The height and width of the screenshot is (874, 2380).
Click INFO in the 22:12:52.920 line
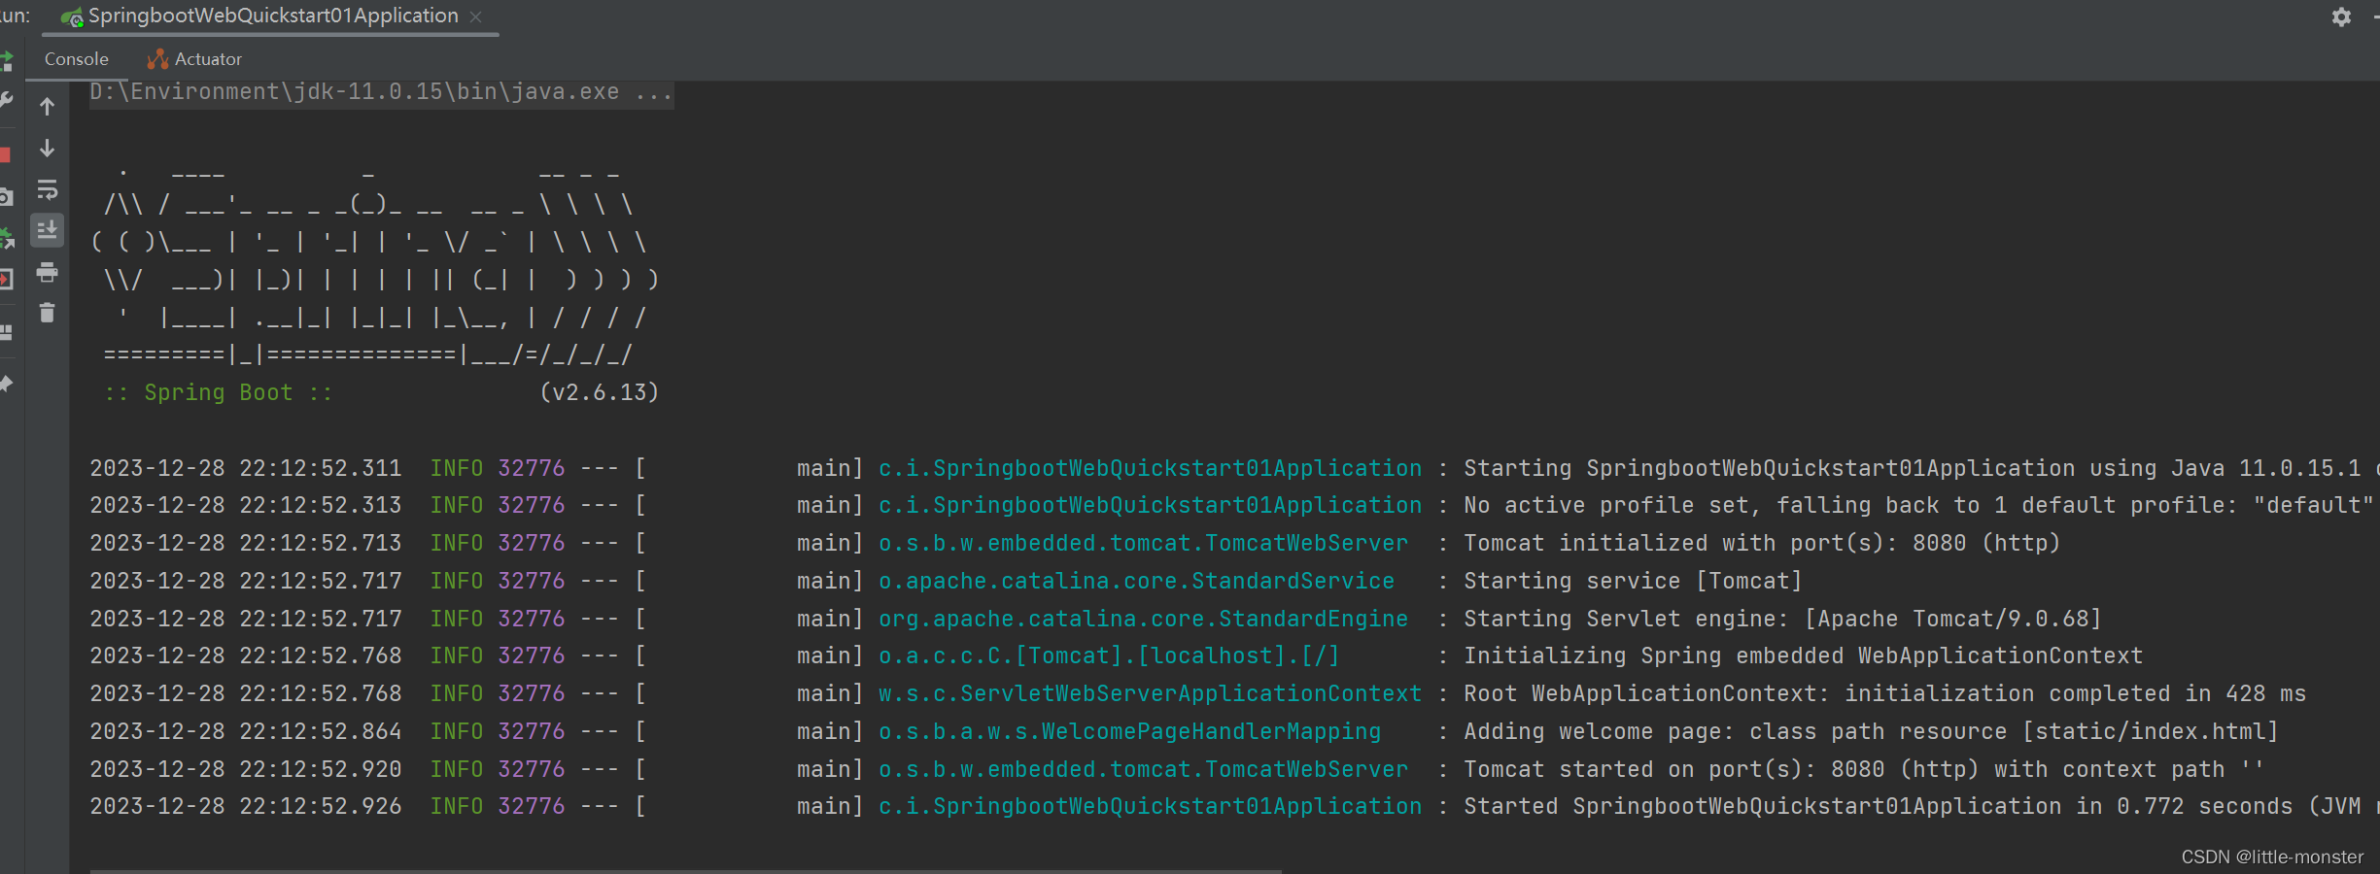457,769
